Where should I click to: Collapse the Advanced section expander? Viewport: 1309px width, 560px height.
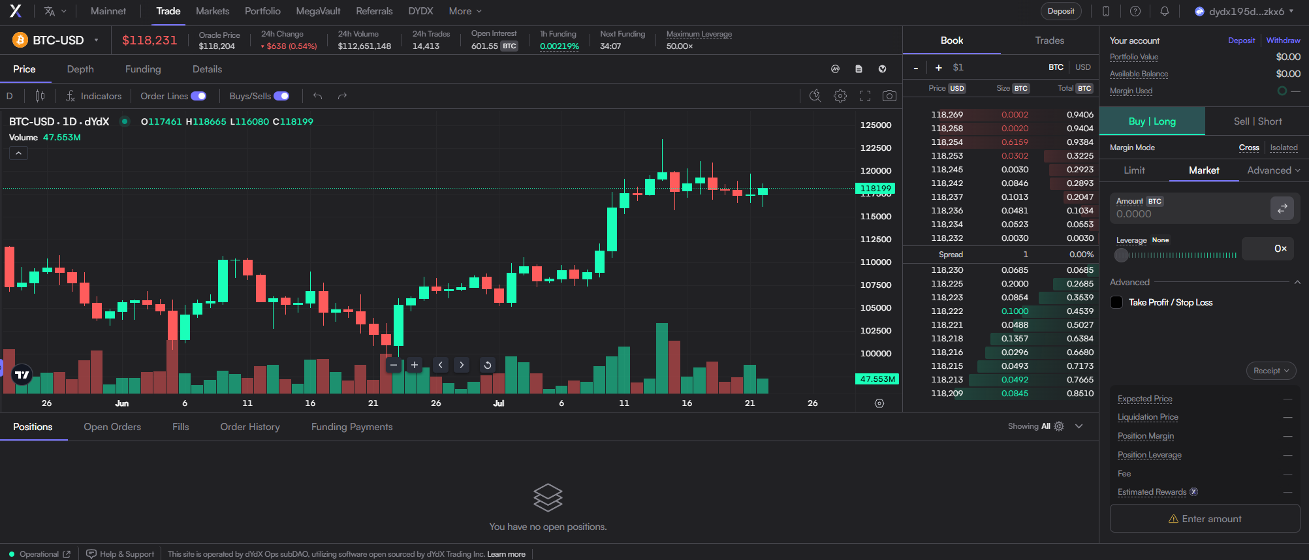click(1297, 282)
